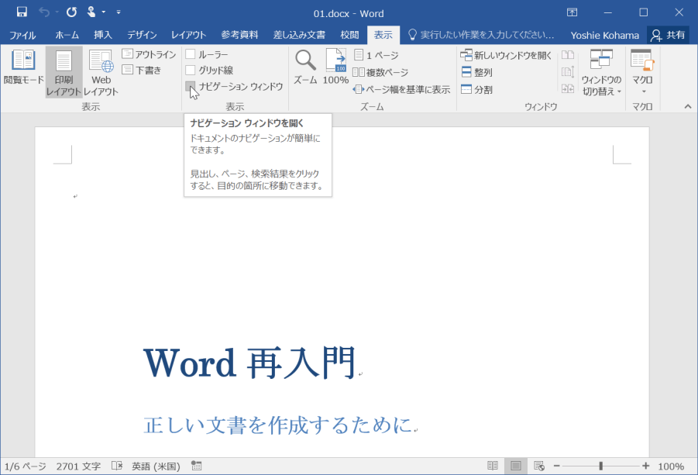The width and height of the screenshot is (698, 475).
Task: Switch to the Home (ホーム) tab
Action: coord(67,35)
